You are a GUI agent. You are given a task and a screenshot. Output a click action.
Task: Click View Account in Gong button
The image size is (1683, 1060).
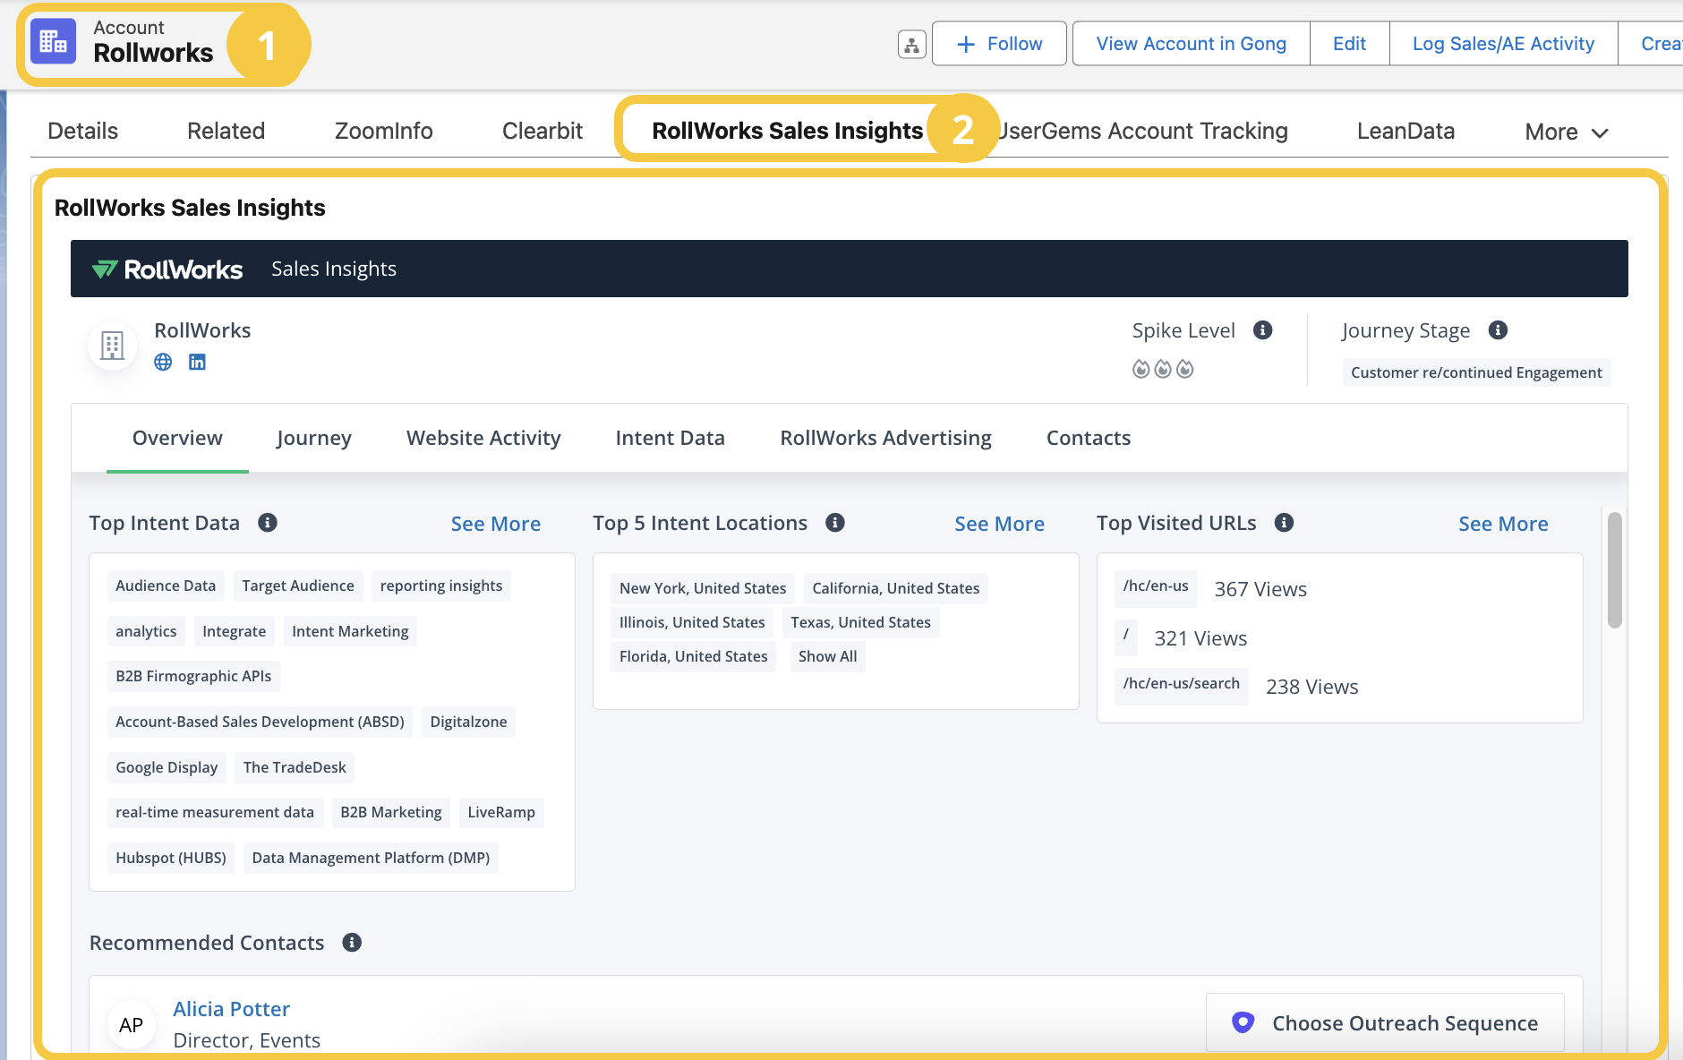point(1191,44)
